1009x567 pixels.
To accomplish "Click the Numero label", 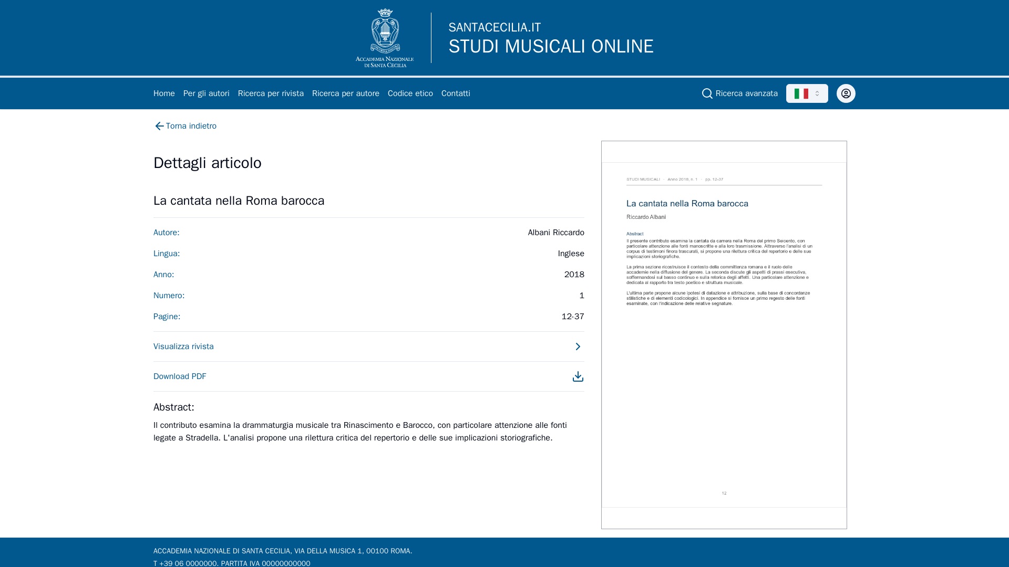I will (169, 296).
